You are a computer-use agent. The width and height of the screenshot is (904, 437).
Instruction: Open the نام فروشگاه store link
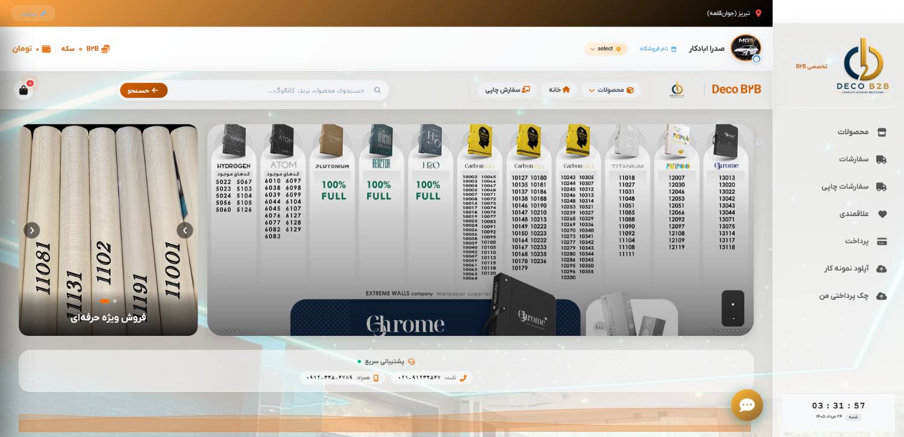pos(658,49)
